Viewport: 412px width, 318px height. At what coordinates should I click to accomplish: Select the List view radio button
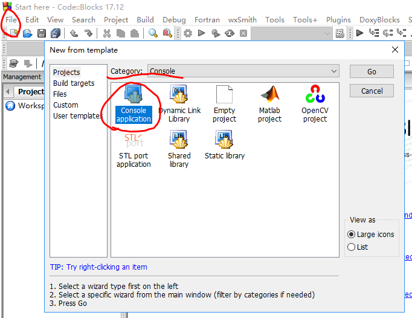(x=358, y=247)
